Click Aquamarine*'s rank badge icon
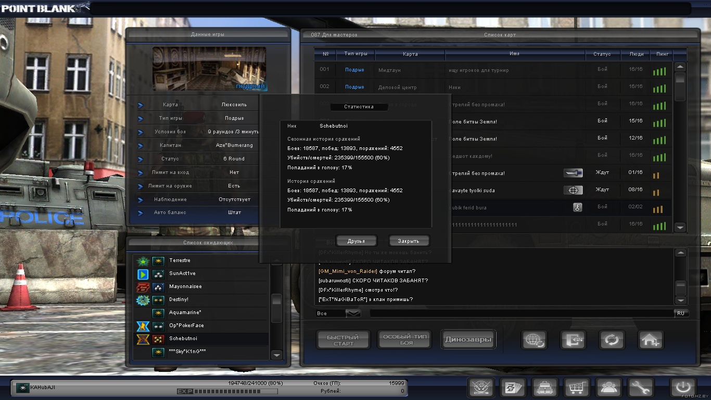The width and height of the screenshot is (711, 400). [x=159, y=313]
